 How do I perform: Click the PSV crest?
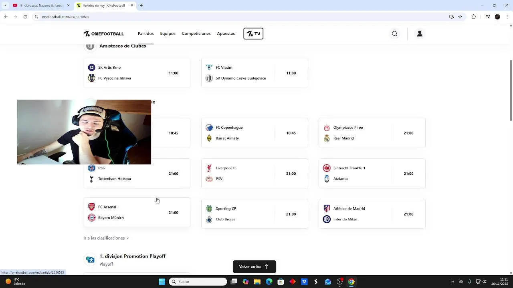tap(209, 179)
